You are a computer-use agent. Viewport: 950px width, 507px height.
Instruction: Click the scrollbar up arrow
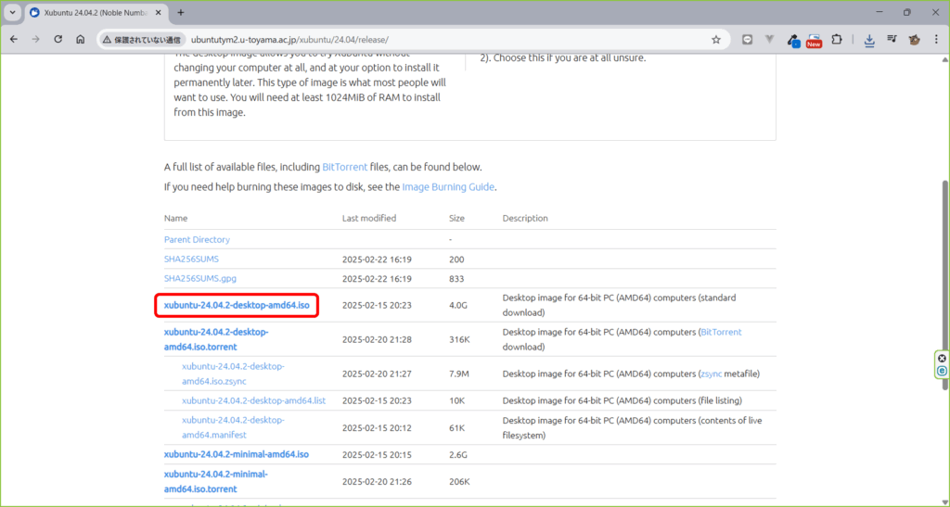coord(944,59)
